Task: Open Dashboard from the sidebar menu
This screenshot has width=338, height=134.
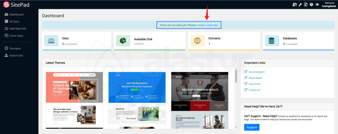Action: click(17, 14)
